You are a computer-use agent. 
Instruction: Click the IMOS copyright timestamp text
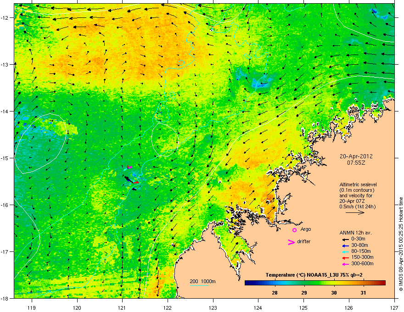401,244
